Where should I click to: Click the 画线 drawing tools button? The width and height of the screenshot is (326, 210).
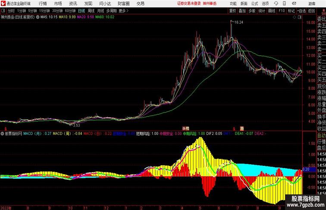272,11
